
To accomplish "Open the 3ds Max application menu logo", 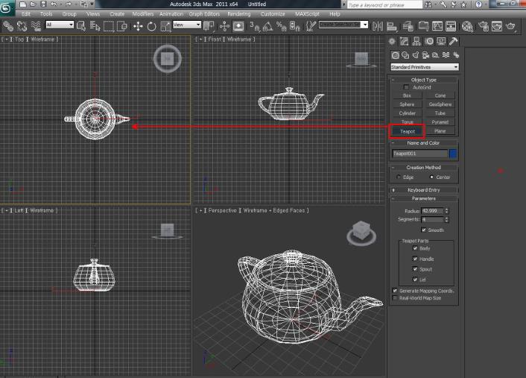I will pos(7,8).
